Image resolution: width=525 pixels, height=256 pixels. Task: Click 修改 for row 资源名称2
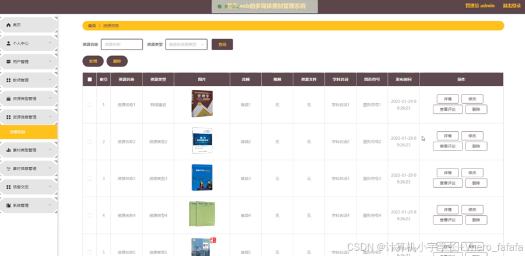[x=472, y=136]
